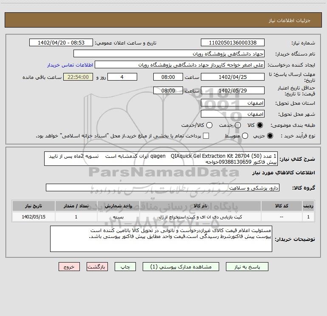Click the چاپ print button
The image size is (327, 316).
pyautogui.click(x=125, y=267)
